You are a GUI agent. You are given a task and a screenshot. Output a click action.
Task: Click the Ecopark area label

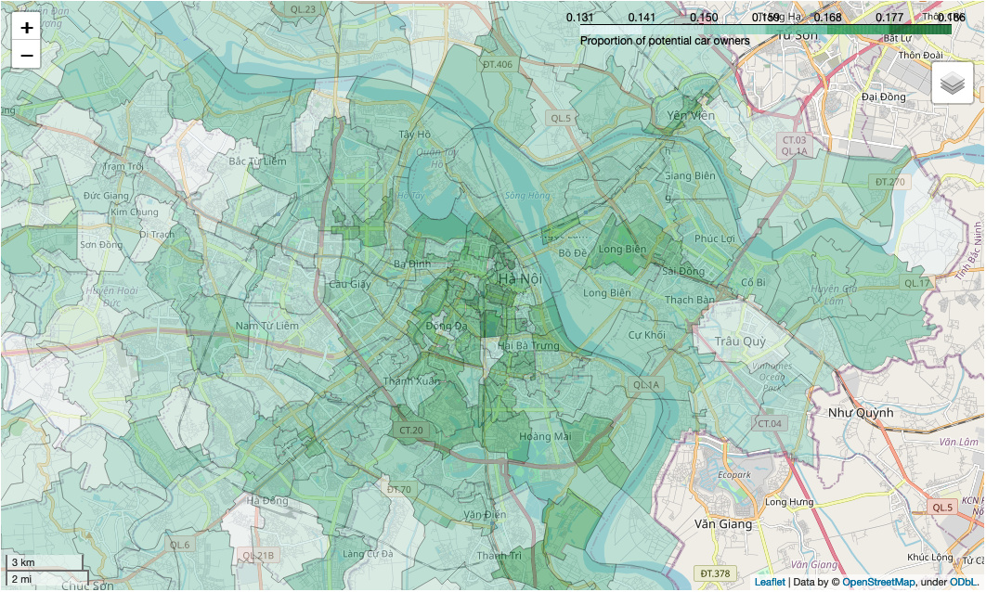pos(733,475)
